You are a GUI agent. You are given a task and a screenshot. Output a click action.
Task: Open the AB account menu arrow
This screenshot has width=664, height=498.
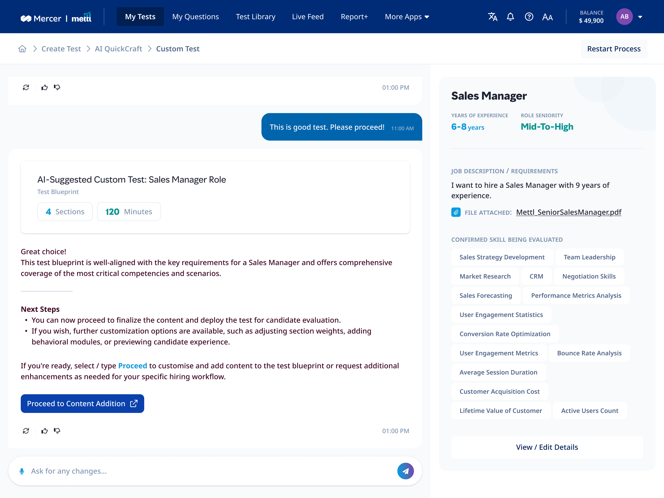click(x=640, y=17)
